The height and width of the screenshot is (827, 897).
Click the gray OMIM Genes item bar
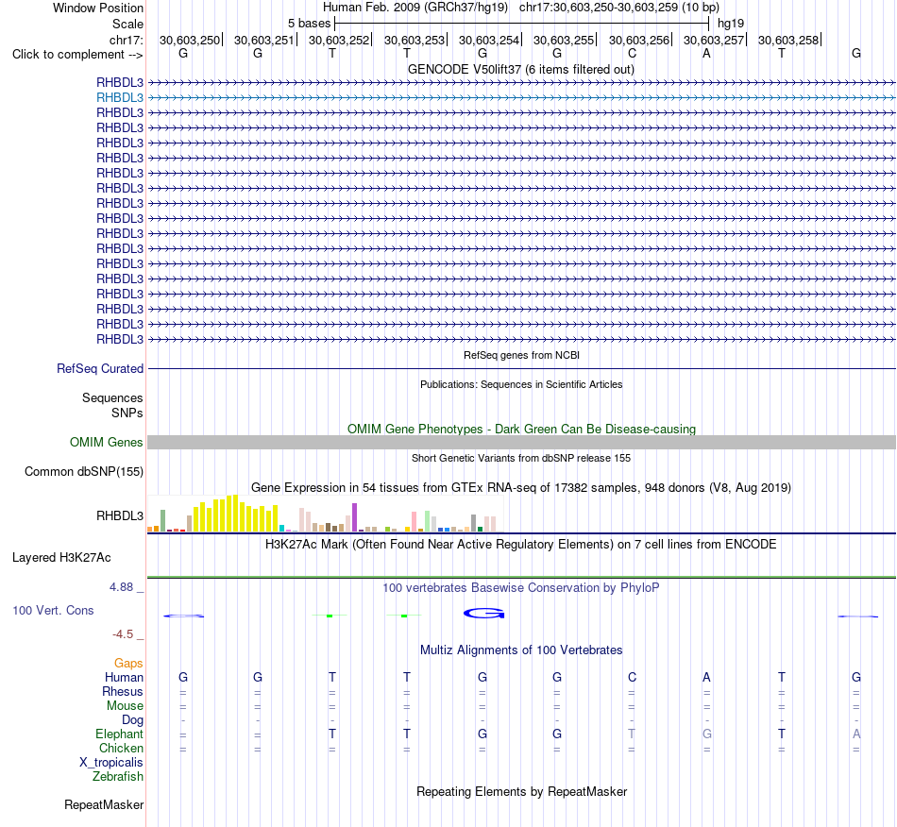(521, 442)
